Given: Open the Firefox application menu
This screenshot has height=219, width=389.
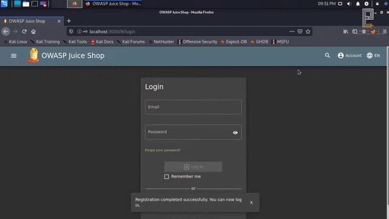Looking at the screenshot, I should [x=385, y=32].
